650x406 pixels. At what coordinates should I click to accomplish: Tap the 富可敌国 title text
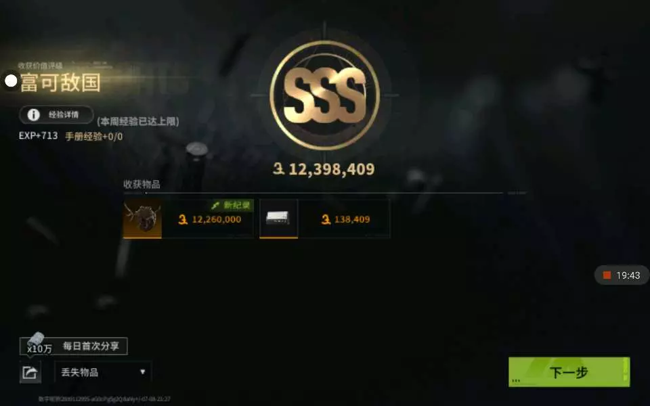pyautogui.click(x=60, y=82)
